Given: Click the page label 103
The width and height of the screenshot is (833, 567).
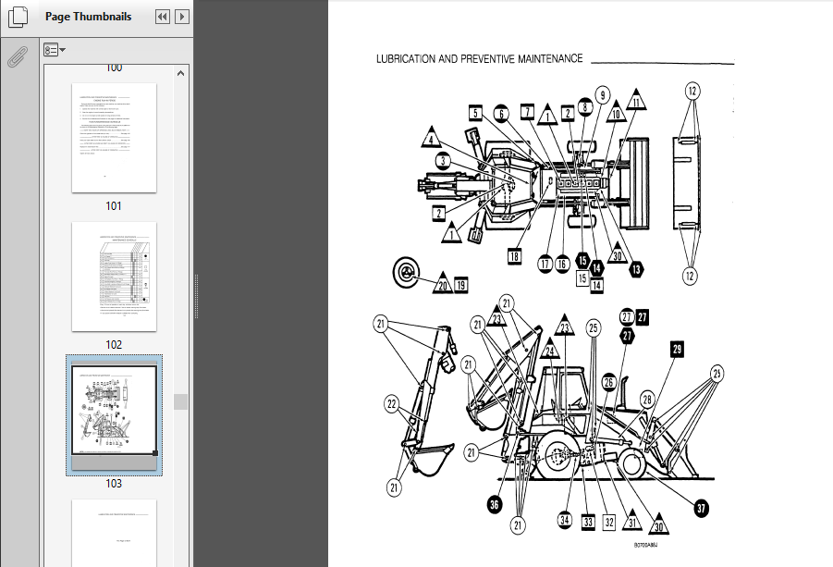Looking at the screenshot, I should pos(114,484).
